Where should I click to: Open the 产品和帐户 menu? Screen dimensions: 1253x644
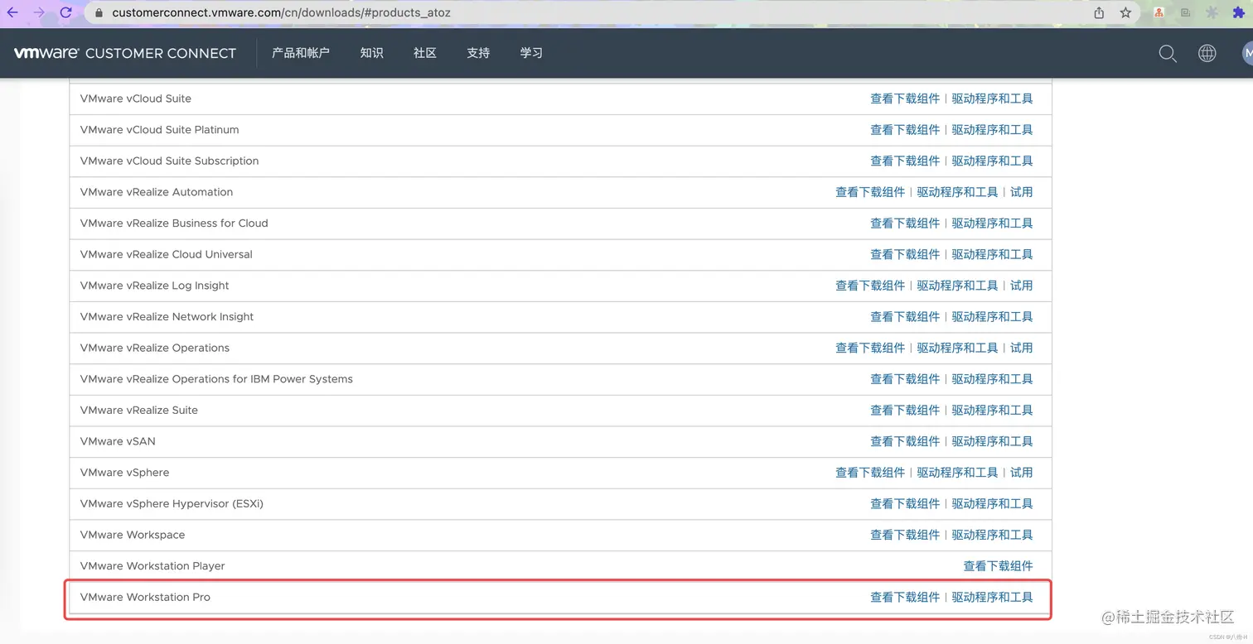point(301,53)
